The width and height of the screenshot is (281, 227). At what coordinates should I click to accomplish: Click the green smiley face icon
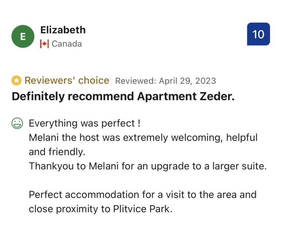coord(17,124)
